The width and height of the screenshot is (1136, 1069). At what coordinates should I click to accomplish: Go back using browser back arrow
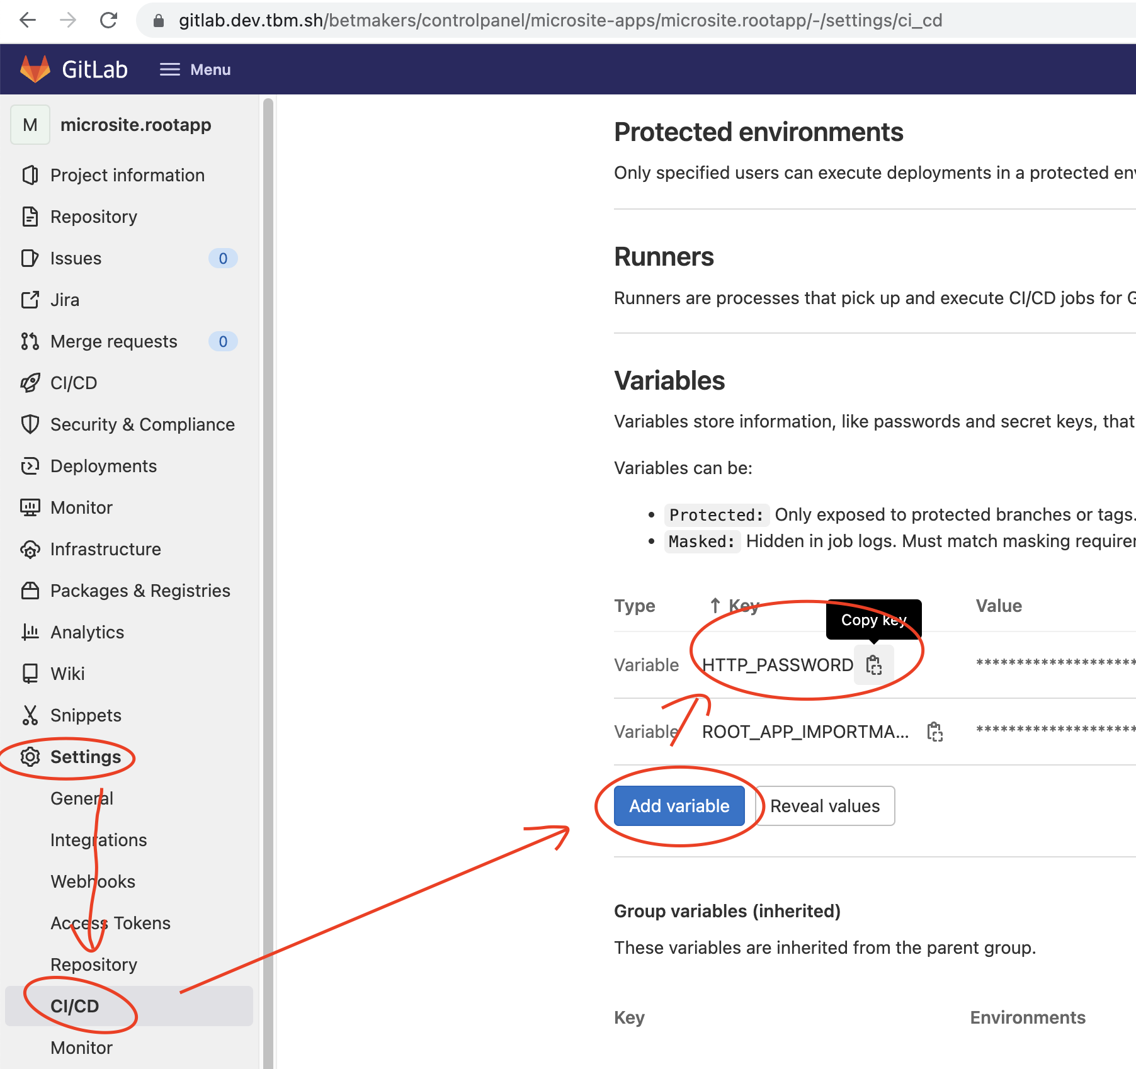coord(28,20)
